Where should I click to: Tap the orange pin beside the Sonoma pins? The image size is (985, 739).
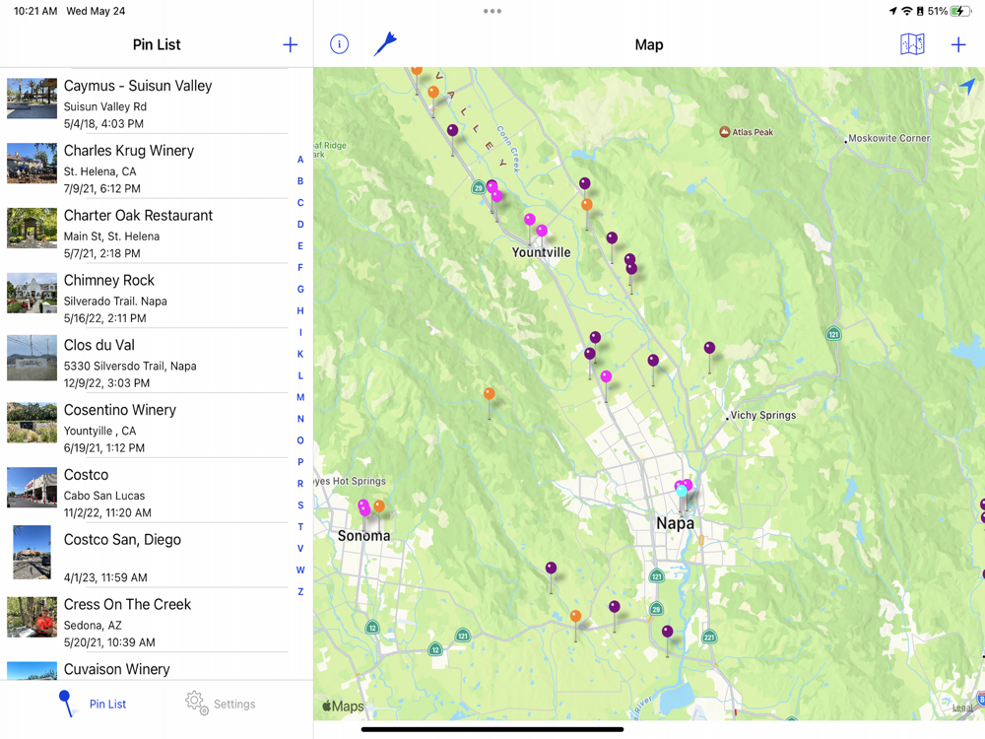coord(379,506)
